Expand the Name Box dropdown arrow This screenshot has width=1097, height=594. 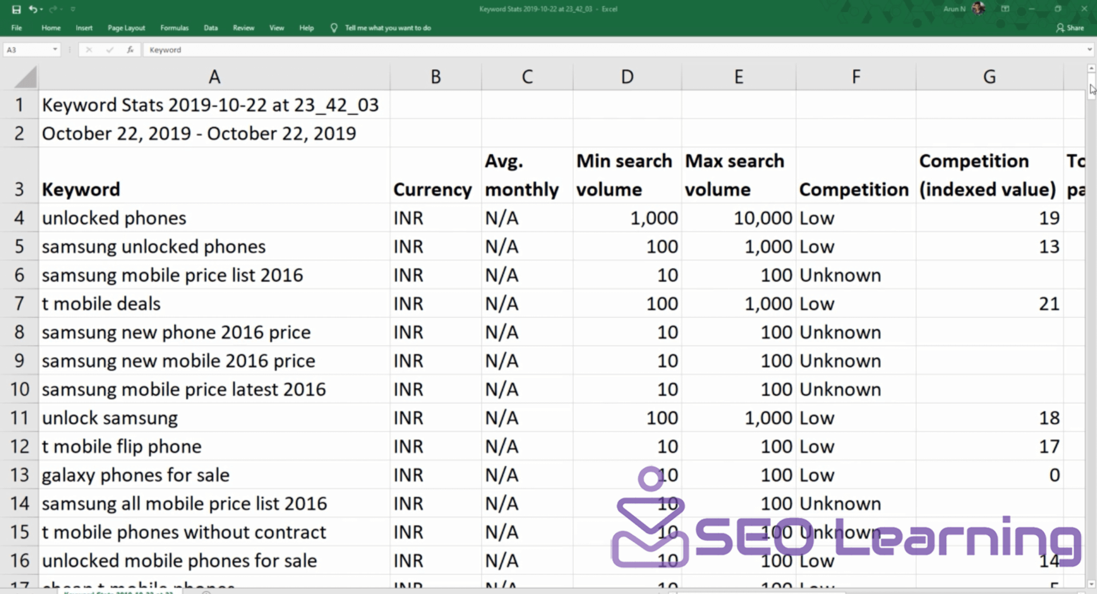55,50
